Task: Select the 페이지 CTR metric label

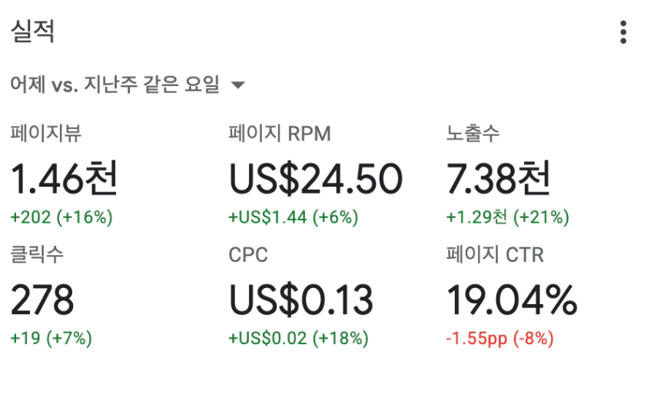Action: point(495,254)
